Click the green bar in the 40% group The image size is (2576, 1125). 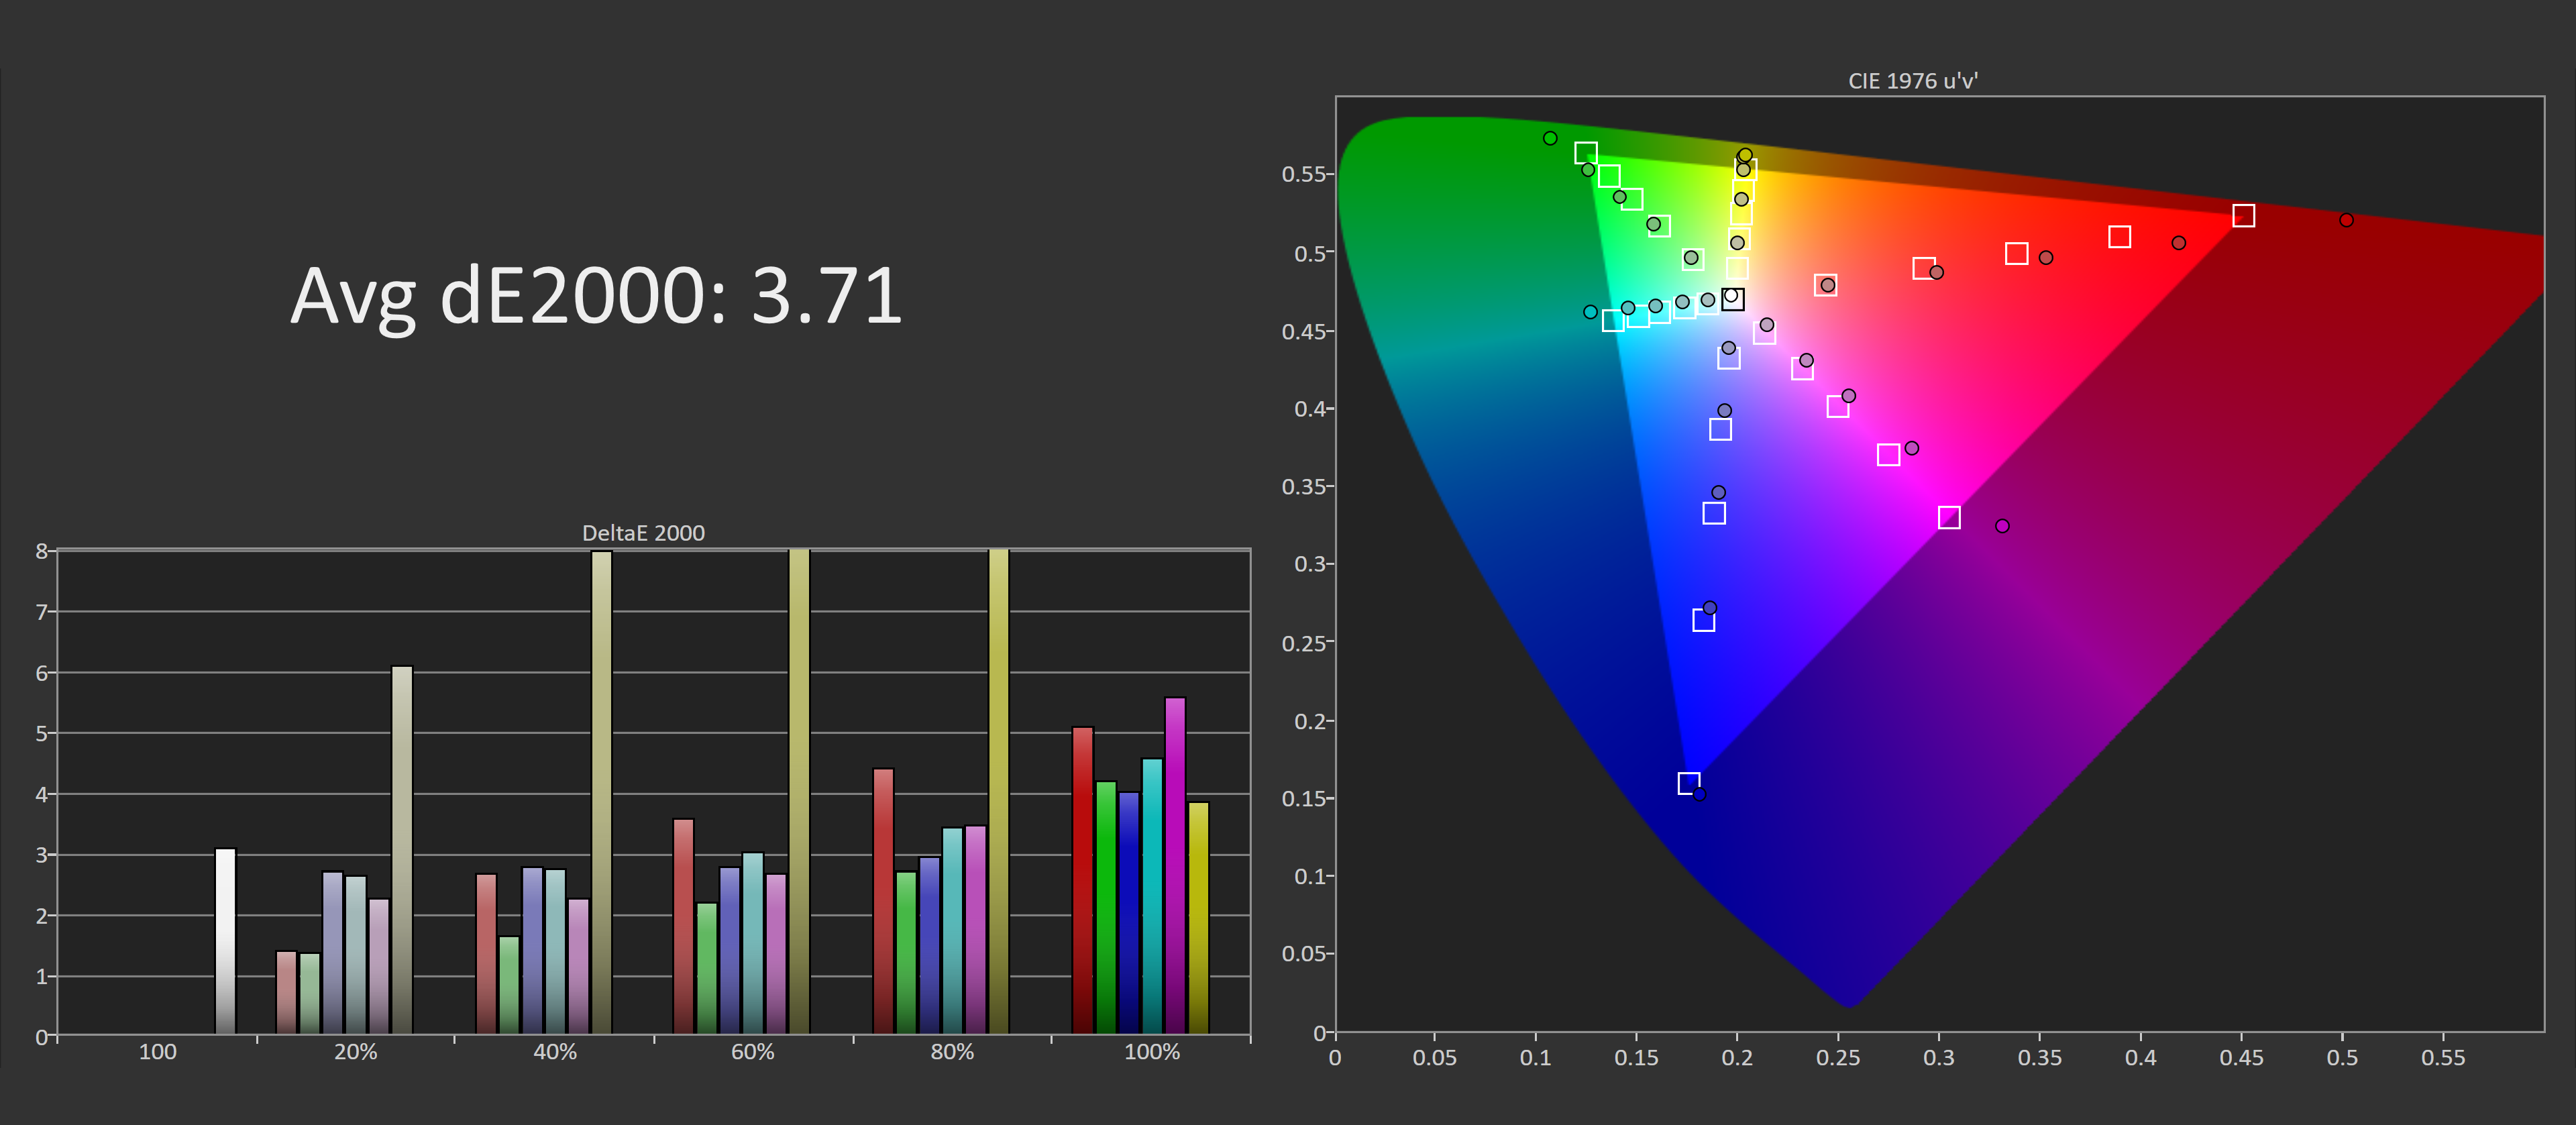coord(509,985)
